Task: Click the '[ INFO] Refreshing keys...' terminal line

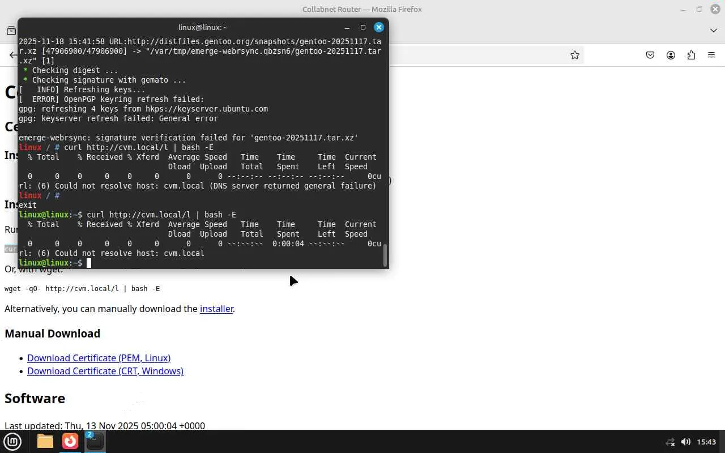Action: coord(82,89)
